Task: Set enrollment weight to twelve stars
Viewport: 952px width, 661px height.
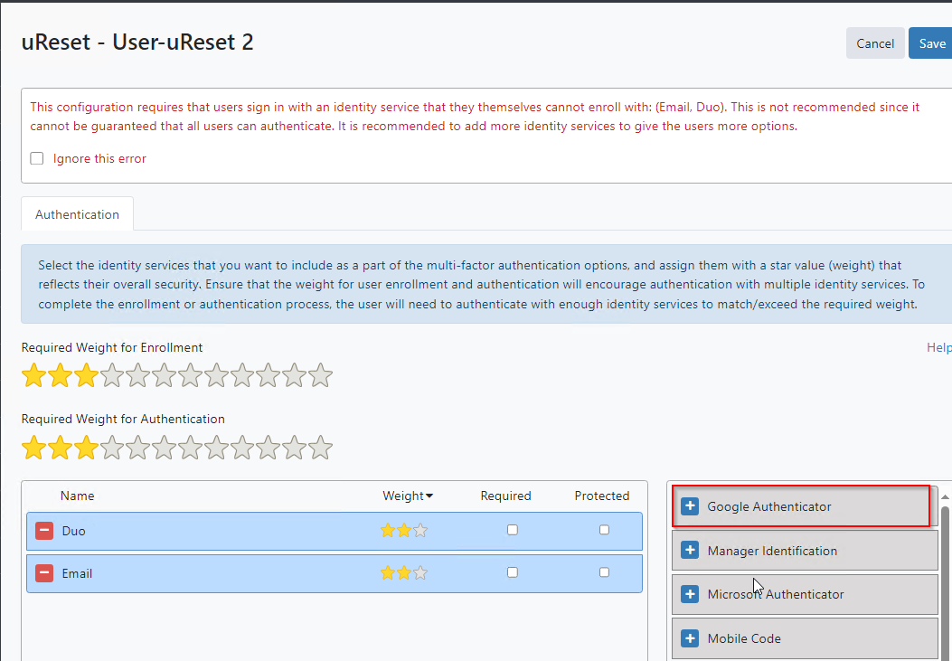Action: 321,376
